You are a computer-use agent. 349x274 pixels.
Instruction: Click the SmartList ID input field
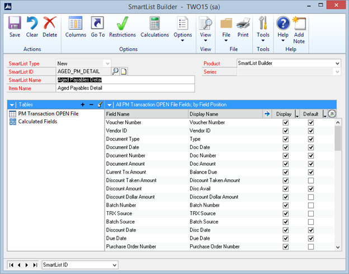pyautogui.click(x=83, y=71)
